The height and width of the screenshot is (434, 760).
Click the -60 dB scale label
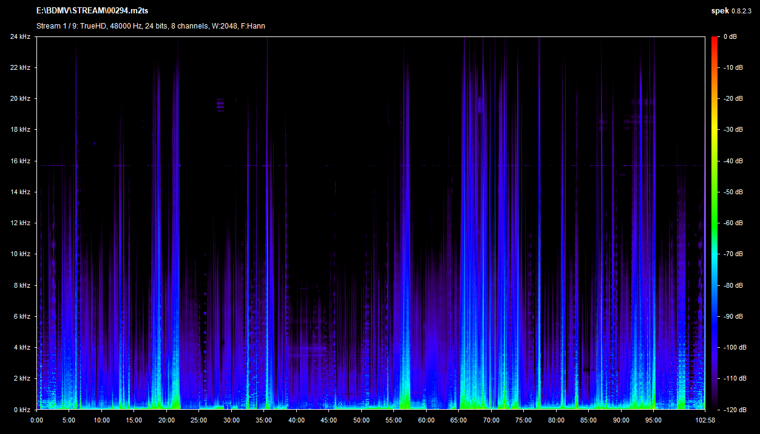[730, 223]
